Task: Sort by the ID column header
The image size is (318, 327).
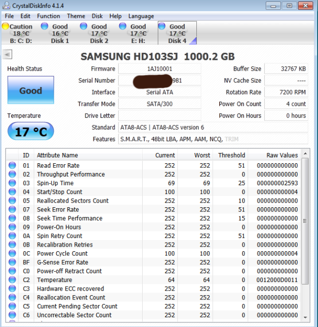Action: pyautogui.click(x=26, y=155)
